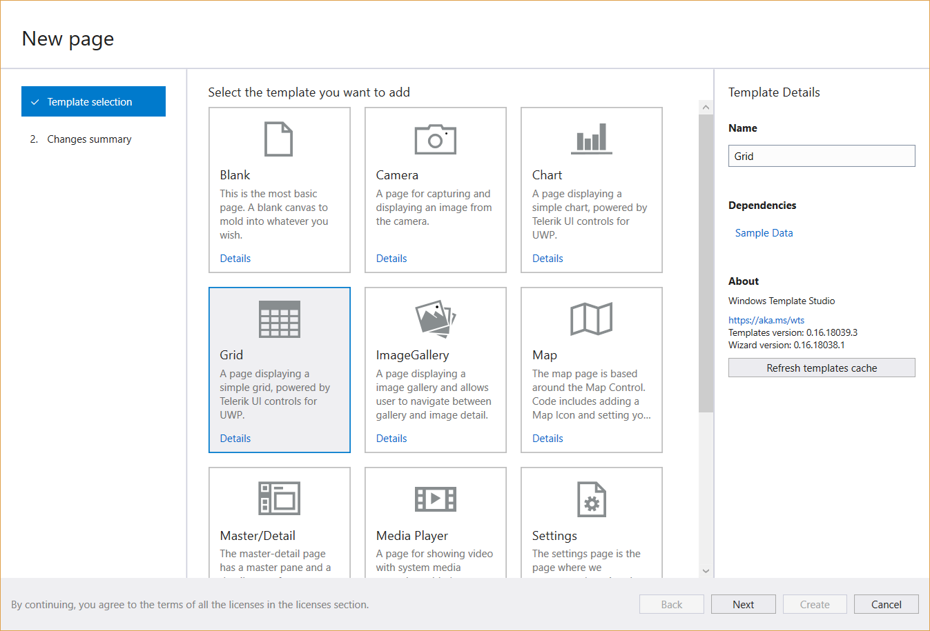Edit the template Name field
Screen dimensions: 930x631
coord(821,156)
